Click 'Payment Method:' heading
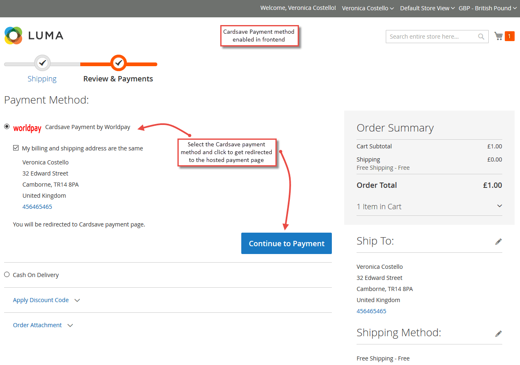This screenshot has height=365, width=520. coord(47,100)
